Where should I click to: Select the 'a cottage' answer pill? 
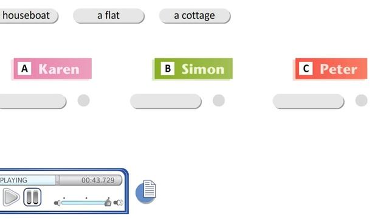click(x=194, y=16)
